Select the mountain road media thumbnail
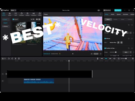The width and height of the screenshot is (135, 101). click(19, 26)
